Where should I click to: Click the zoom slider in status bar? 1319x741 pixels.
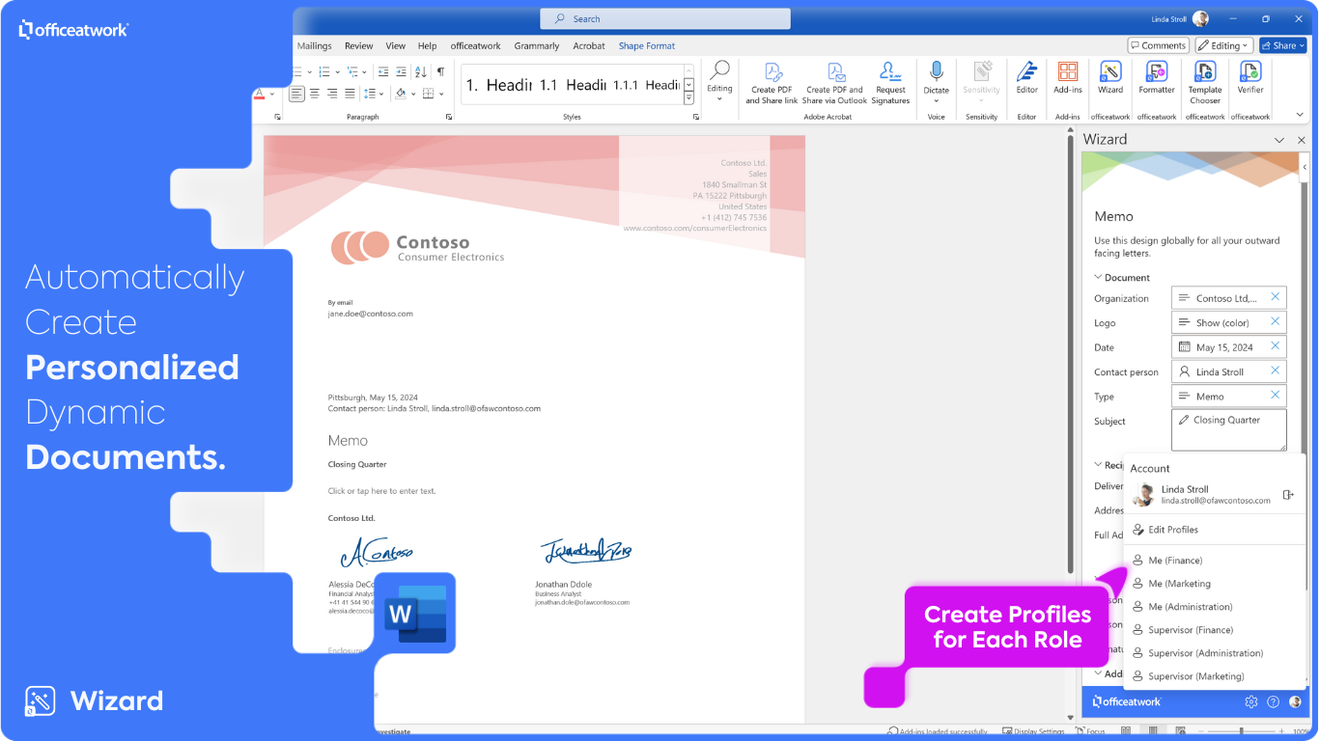tap(1242, 731)
